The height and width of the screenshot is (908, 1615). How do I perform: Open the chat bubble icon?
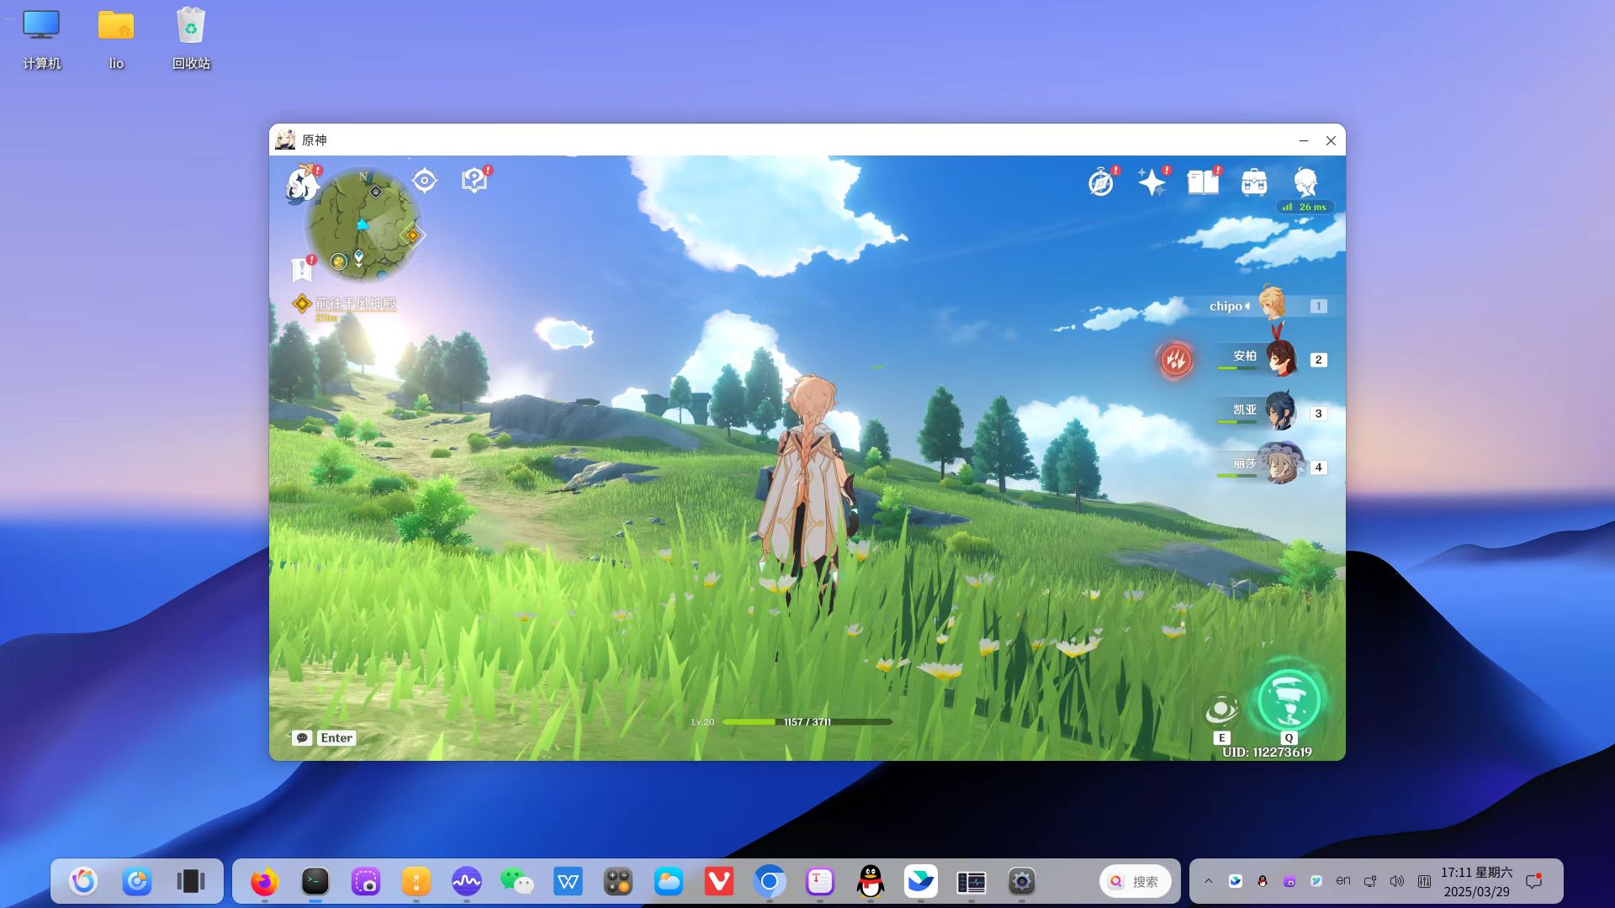302,737
